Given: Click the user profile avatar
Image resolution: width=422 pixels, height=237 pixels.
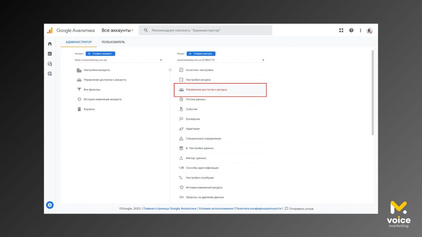Looking at the screenshot, I should coord(370,30).
